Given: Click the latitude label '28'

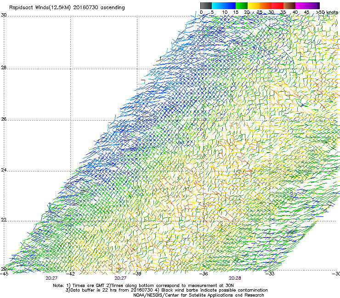Looking at the screenshot, I should [x=4, y=68].
